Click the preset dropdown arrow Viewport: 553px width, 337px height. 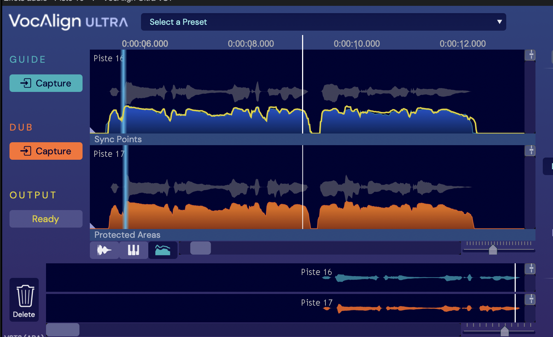499,22
